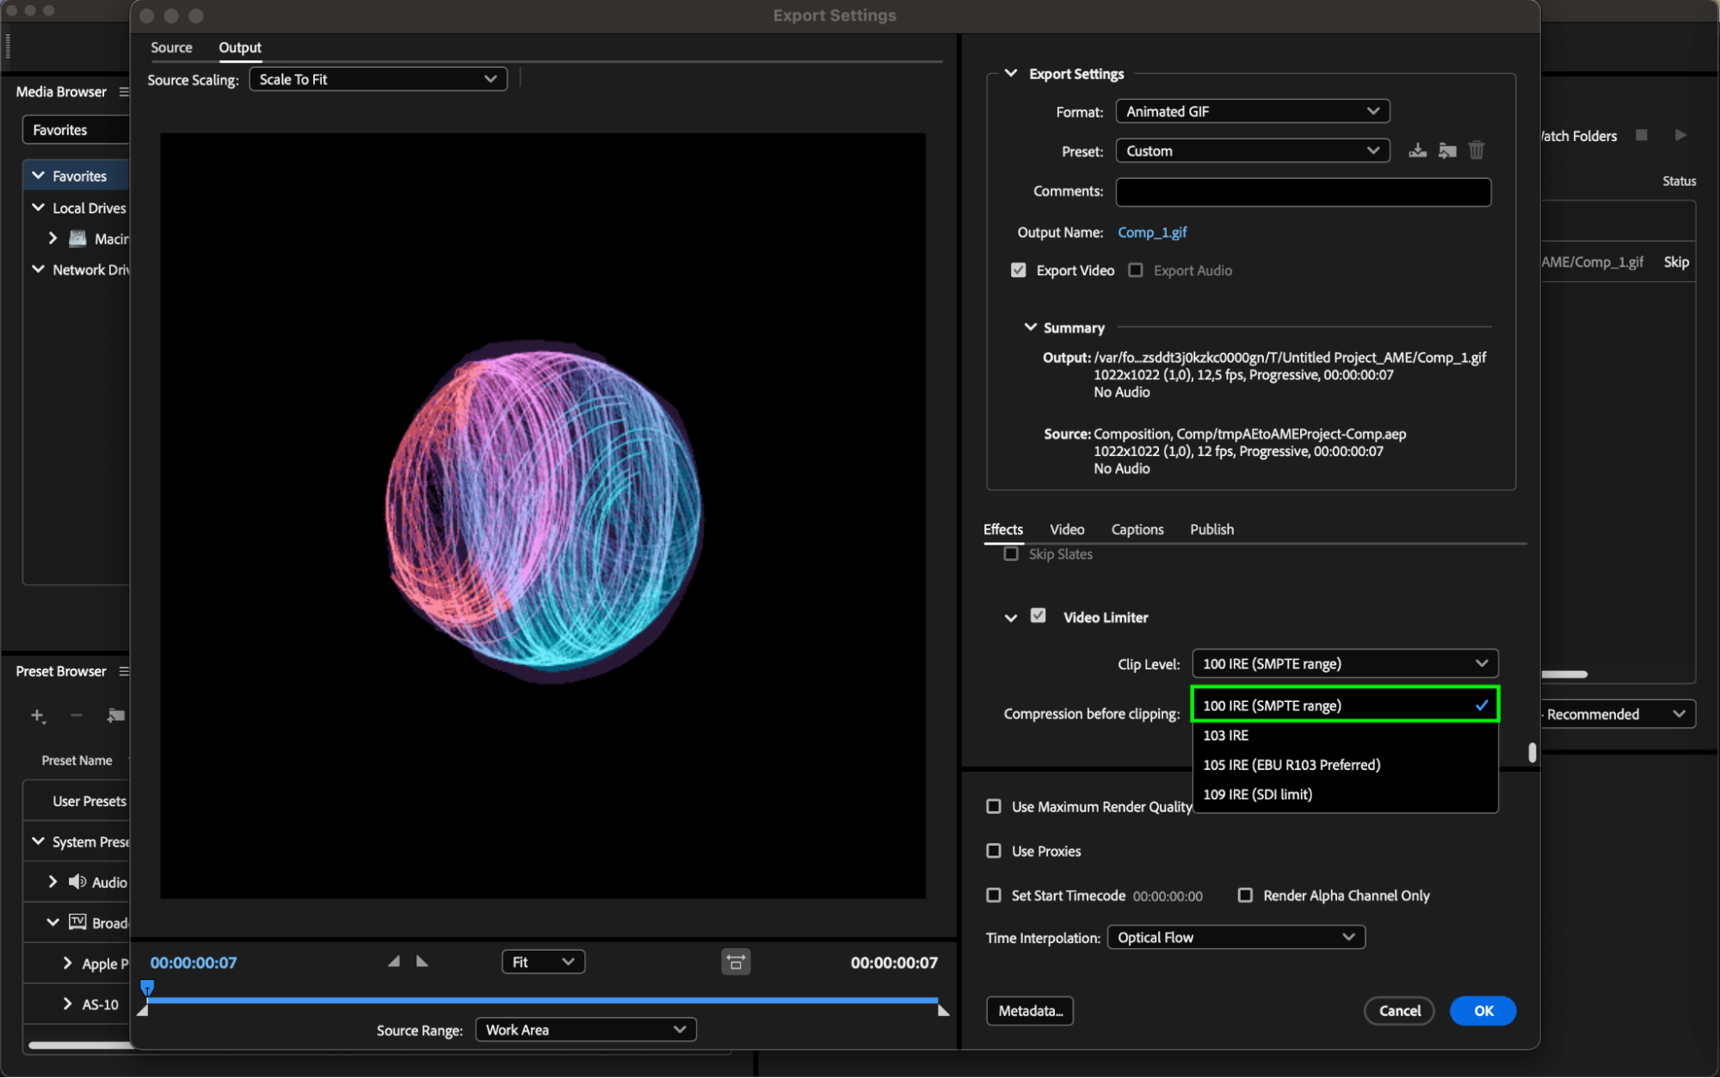Click the Import Preset icon

point(1447,151)
